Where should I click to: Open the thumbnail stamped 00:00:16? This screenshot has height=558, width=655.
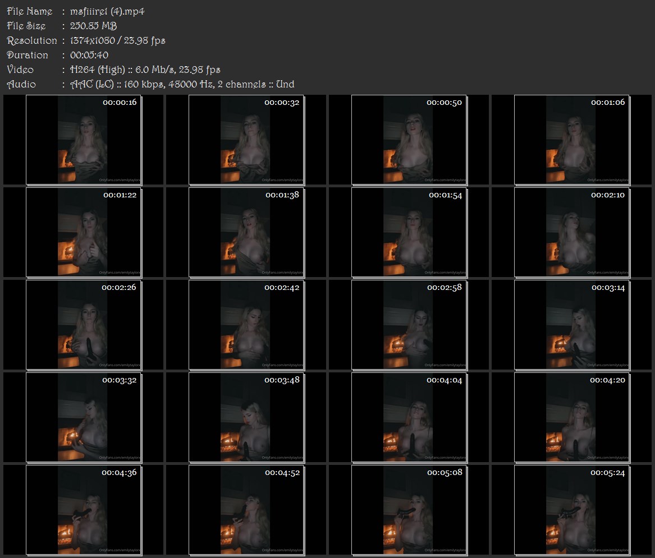tap(84, 140)
